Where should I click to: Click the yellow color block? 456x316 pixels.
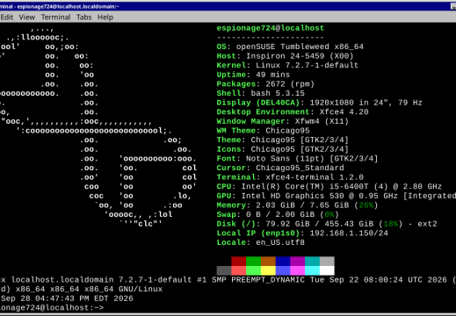[268, 270]
